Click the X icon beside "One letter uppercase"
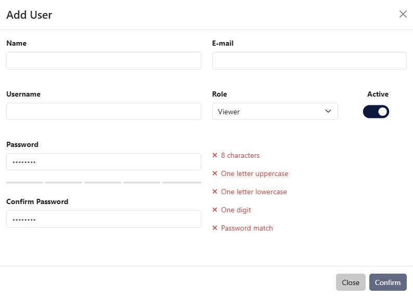Screen dimensions: 413x297 point(215,173)
